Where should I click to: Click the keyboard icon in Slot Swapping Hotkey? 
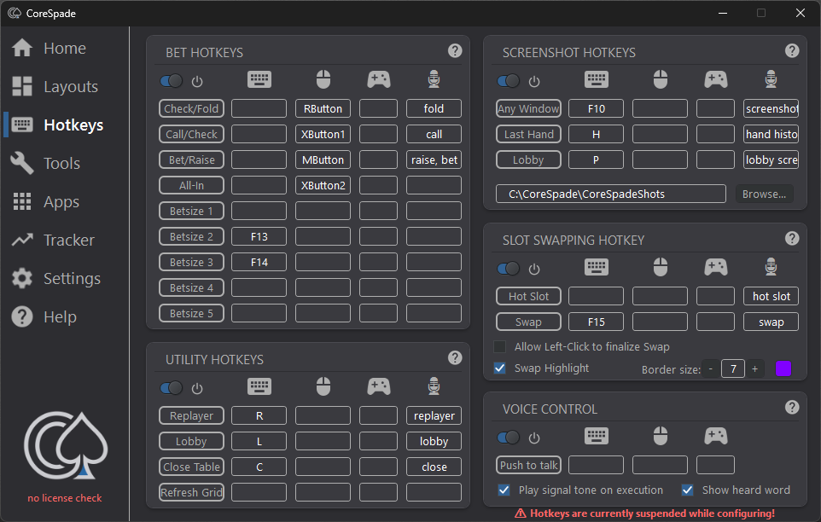pyautogui.click(x=597, y=267)
